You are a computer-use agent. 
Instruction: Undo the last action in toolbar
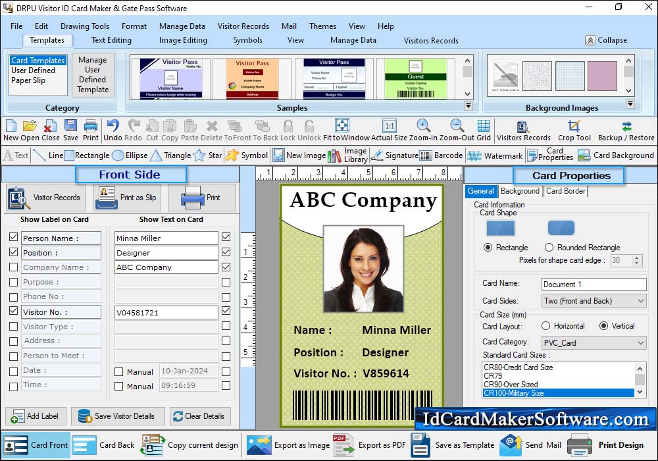coord(113,126)
